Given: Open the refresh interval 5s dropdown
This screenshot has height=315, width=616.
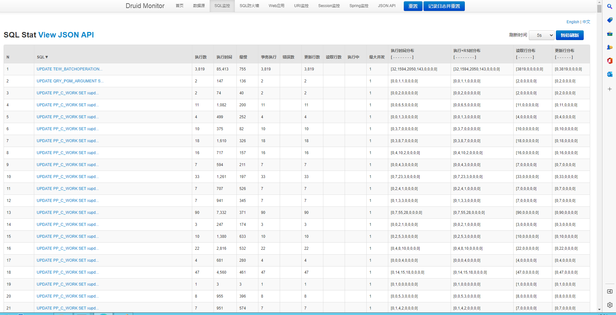Looking at the screenshot, I should 541,35.
